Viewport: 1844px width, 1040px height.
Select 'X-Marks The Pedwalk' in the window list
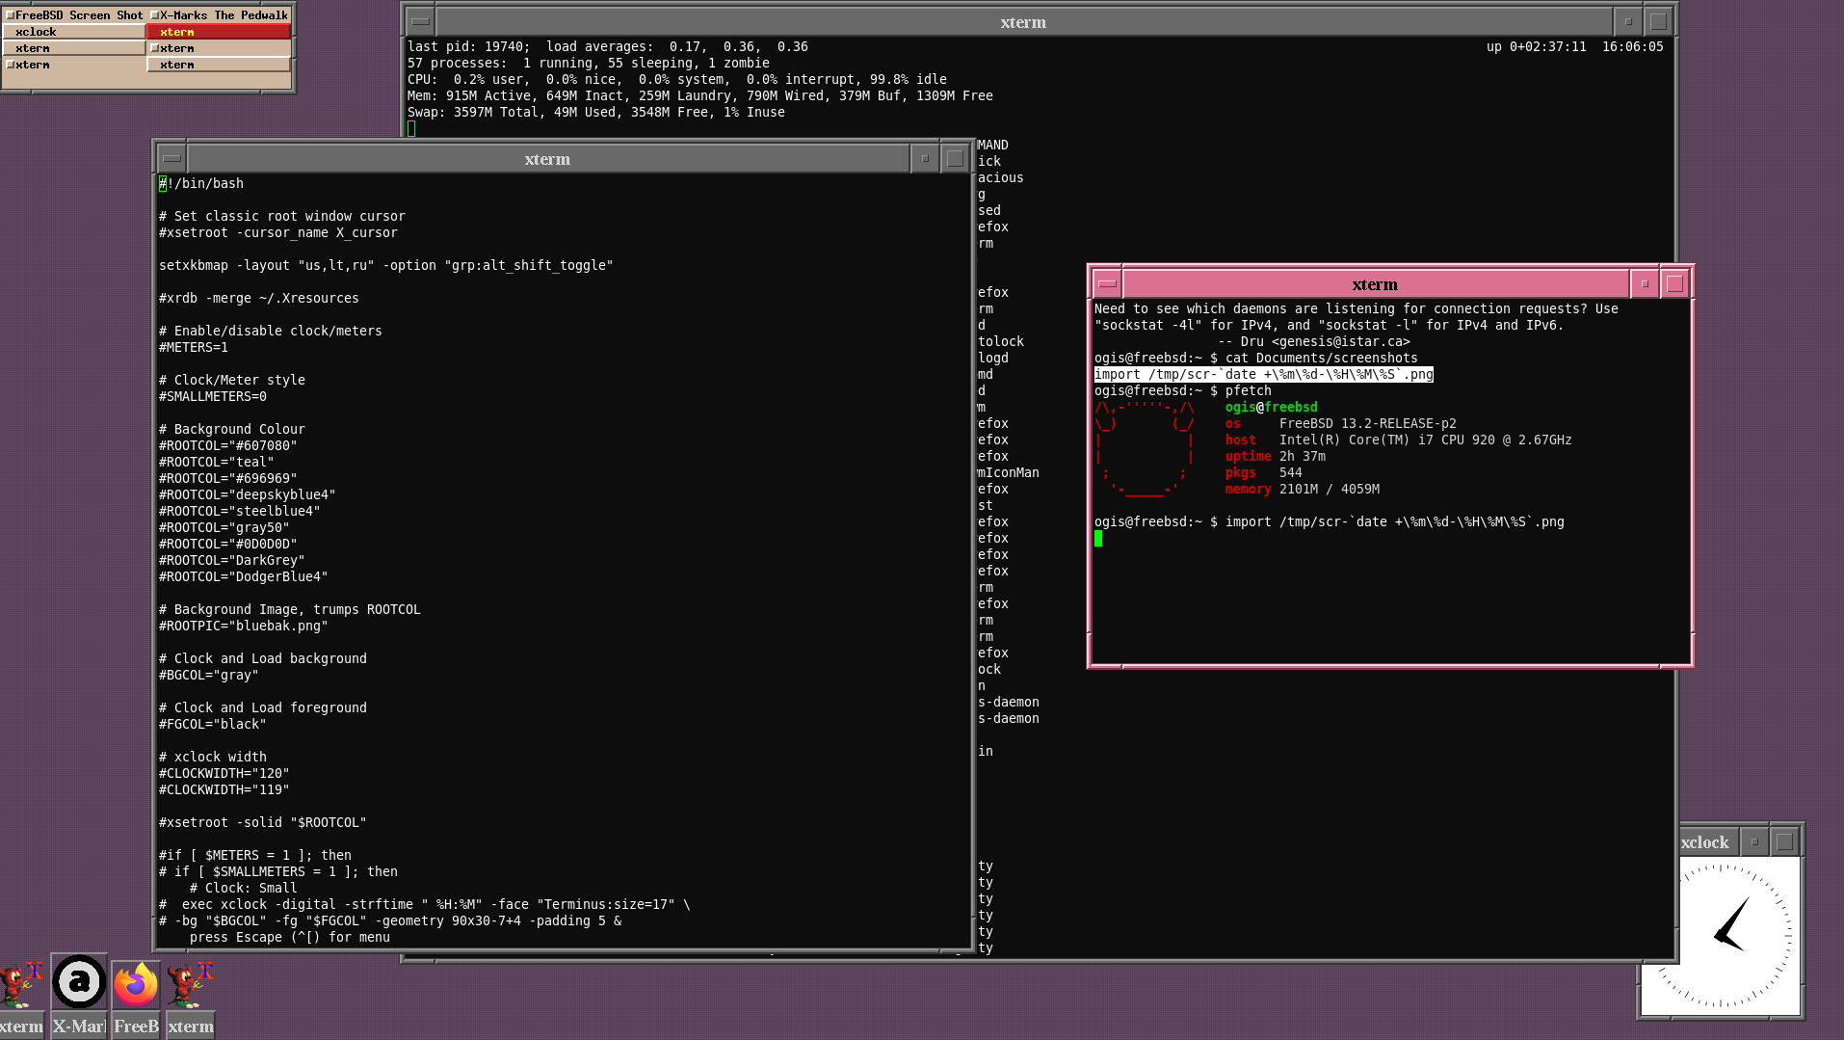[x=219, y=15]
